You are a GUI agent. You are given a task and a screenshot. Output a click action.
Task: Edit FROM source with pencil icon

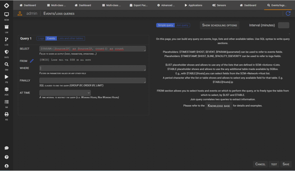pyautogui.click(x=32, y=61)
